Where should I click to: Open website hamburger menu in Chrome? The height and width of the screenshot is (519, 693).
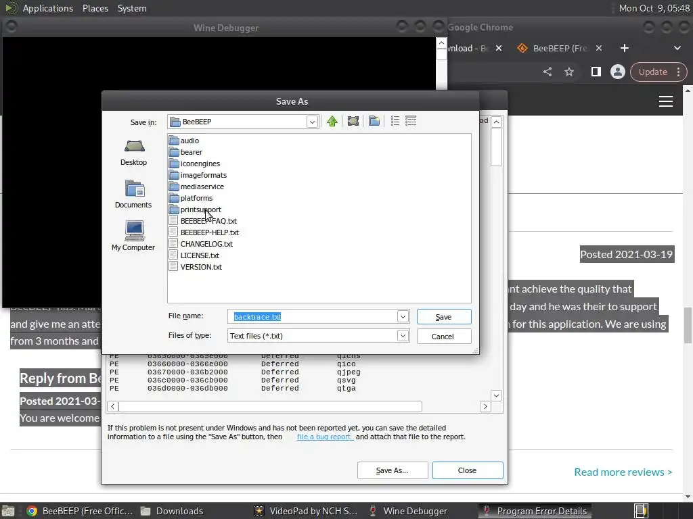(666, 101)
